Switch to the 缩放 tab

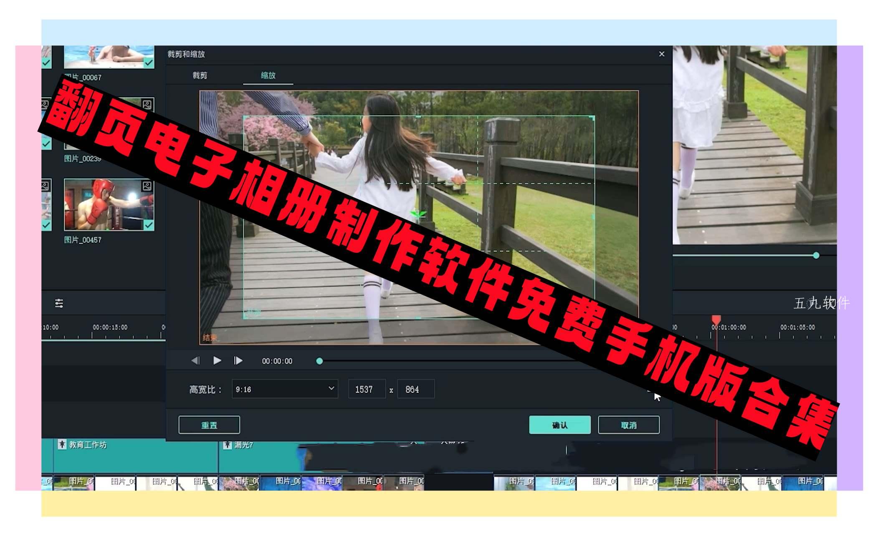268,75
